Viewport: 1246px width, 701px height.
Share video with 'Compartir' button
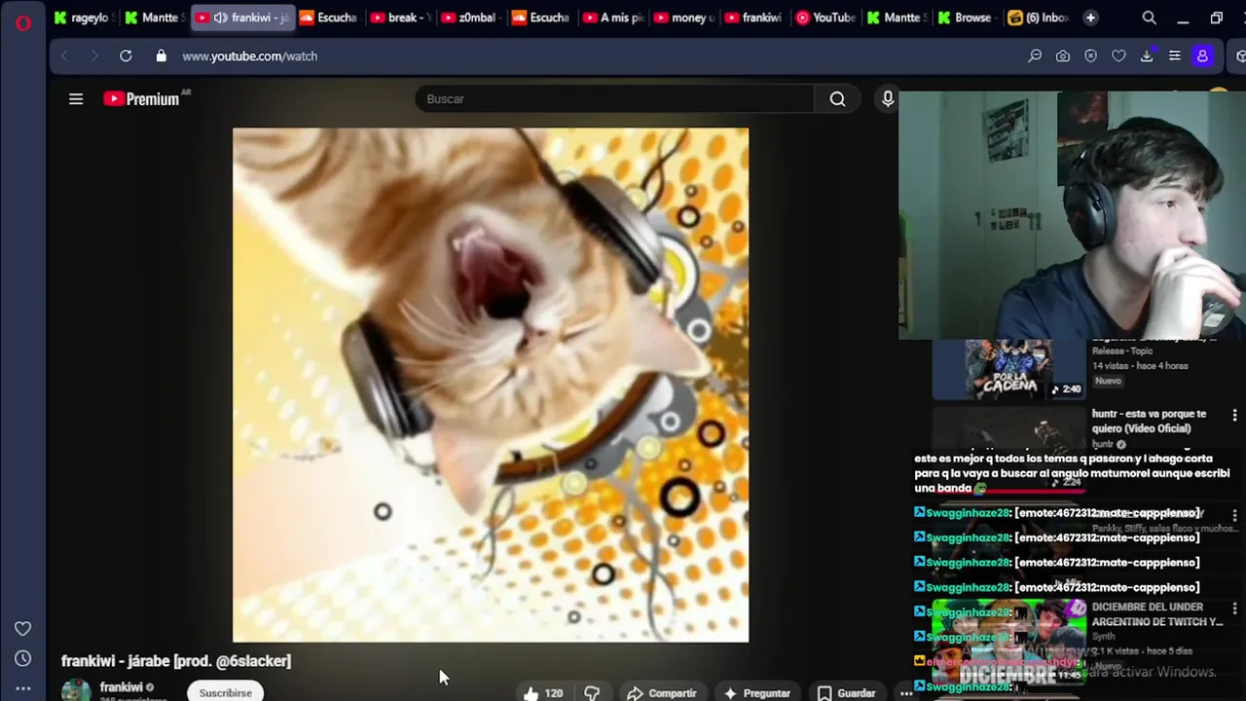pos(661,692)
